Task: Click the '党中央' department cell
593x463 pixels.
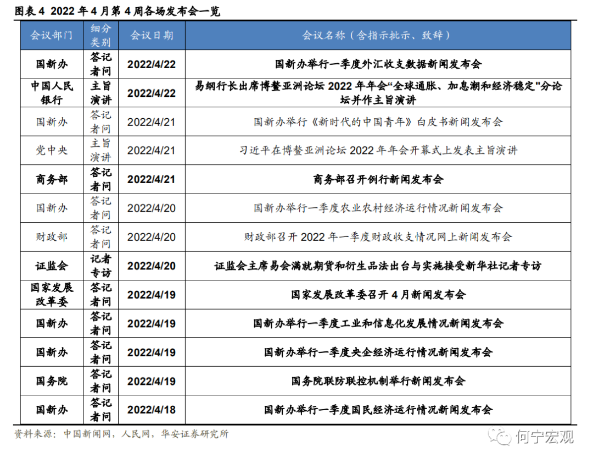Action: 52,151
